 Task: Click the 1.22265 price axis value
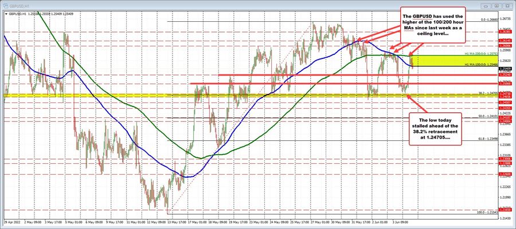tap(506, 187)
